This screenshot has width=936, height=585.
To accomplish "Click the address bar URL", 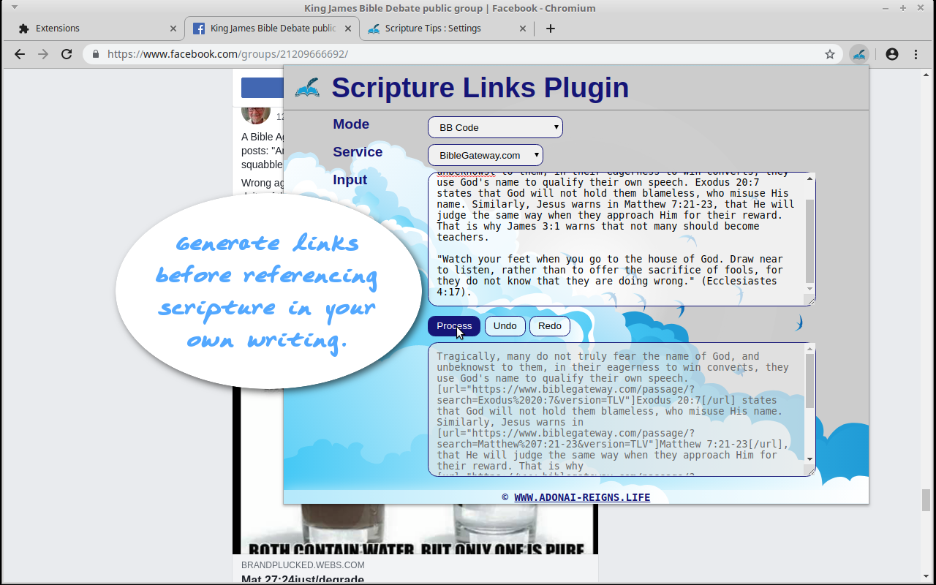I will (x=227, y=54).
